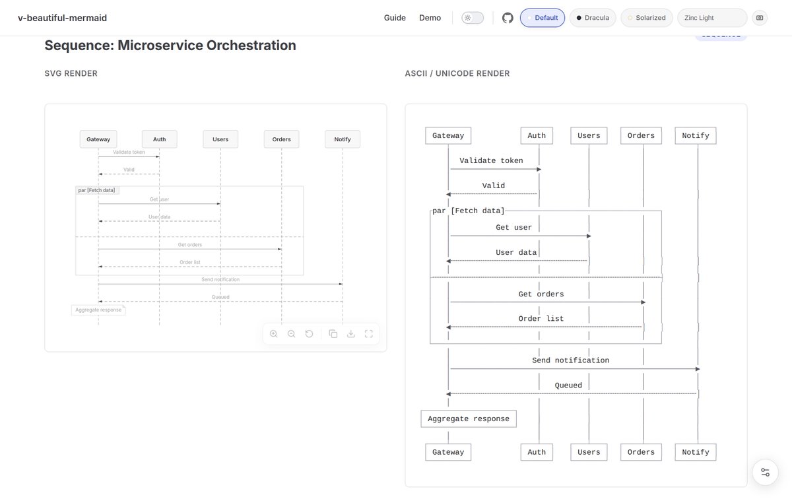Click the Gateway node in SVG render
The image size is (792, 499).
(x=98, y=139)
